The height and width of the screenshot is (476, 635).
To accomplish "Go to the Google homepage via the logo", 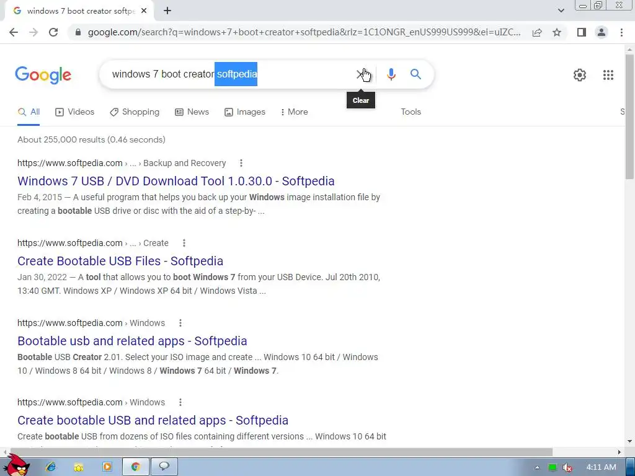I will [x=43, y=75].
